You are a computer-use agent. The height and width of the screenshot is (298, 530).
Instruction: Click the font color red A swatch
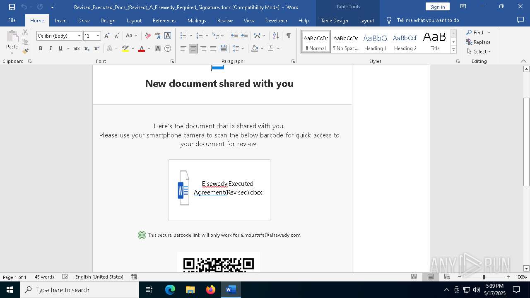point(142,48)
